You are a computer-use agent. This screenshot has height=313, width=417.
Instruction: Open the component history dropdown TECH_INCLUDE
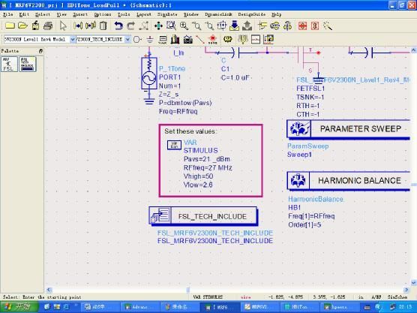127,39
